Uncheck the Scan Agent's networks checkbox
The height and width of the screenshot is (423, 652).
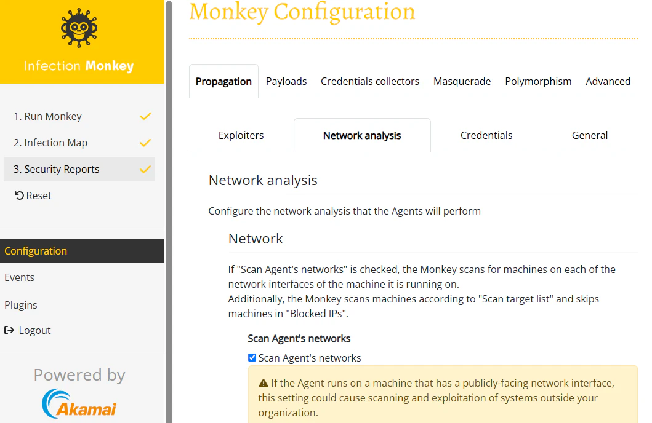(x=252, y=357)
